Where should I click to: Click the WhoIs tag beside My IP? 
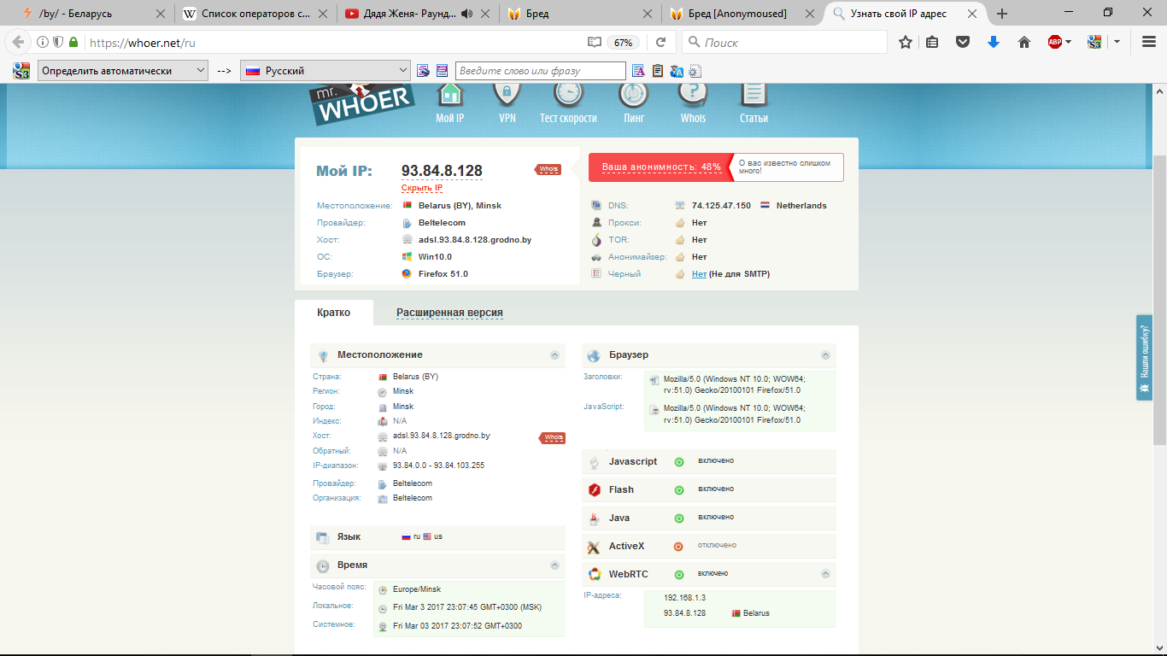pyautogui.click(x=548, y=169)
